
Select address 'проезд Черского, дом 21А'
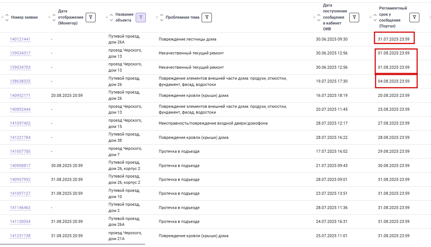pyautogui.click(x=125, y=236)
